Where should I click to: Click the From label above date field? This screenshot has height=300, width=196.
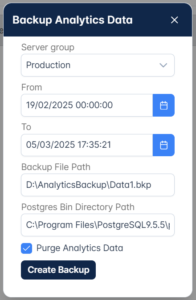(x=32, y=87)
